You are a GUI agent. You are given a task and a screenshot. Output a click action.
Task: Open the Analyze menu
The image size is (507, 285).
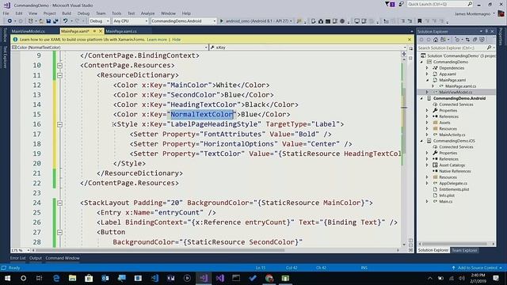pos(148,13)
